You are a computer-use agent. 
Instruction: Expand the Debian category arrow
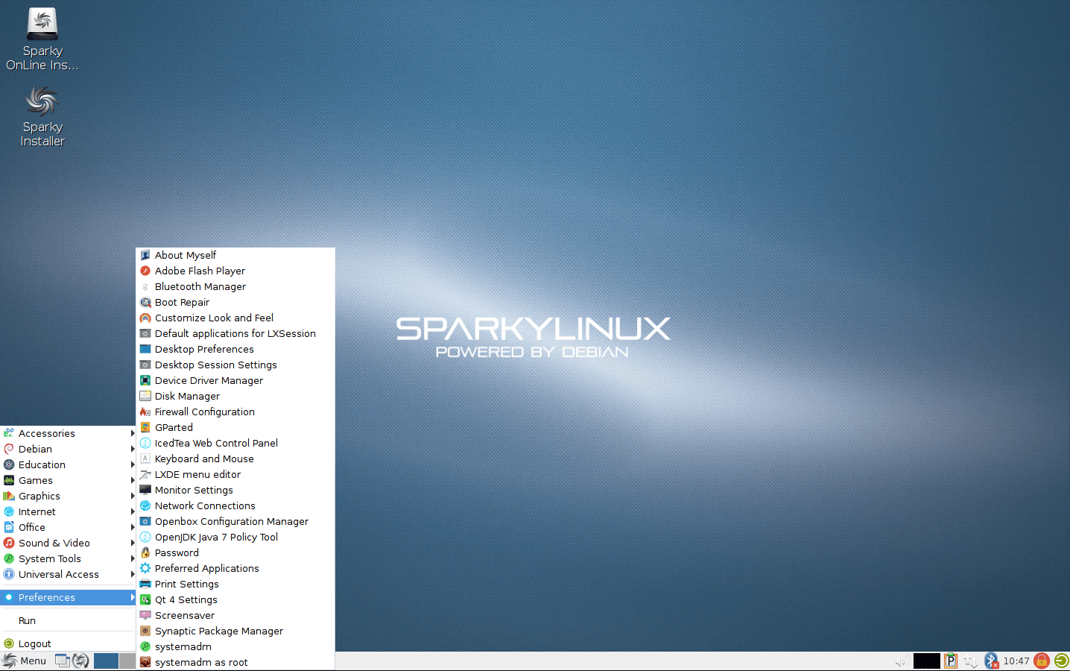[133, 449]
